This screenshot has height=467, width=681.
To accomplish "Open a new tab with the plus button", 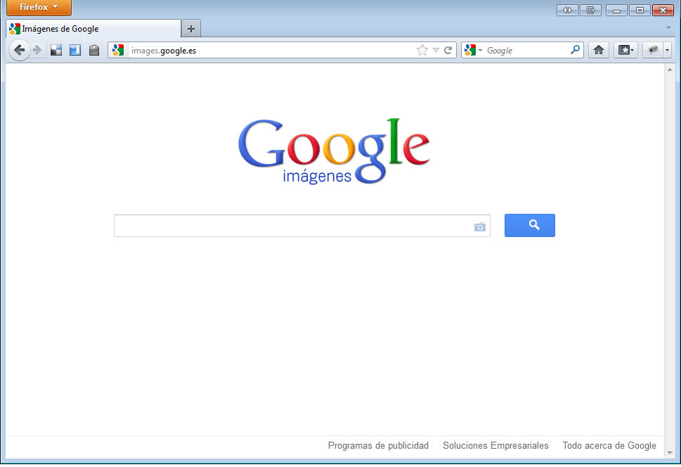I will tap(190, 29).
